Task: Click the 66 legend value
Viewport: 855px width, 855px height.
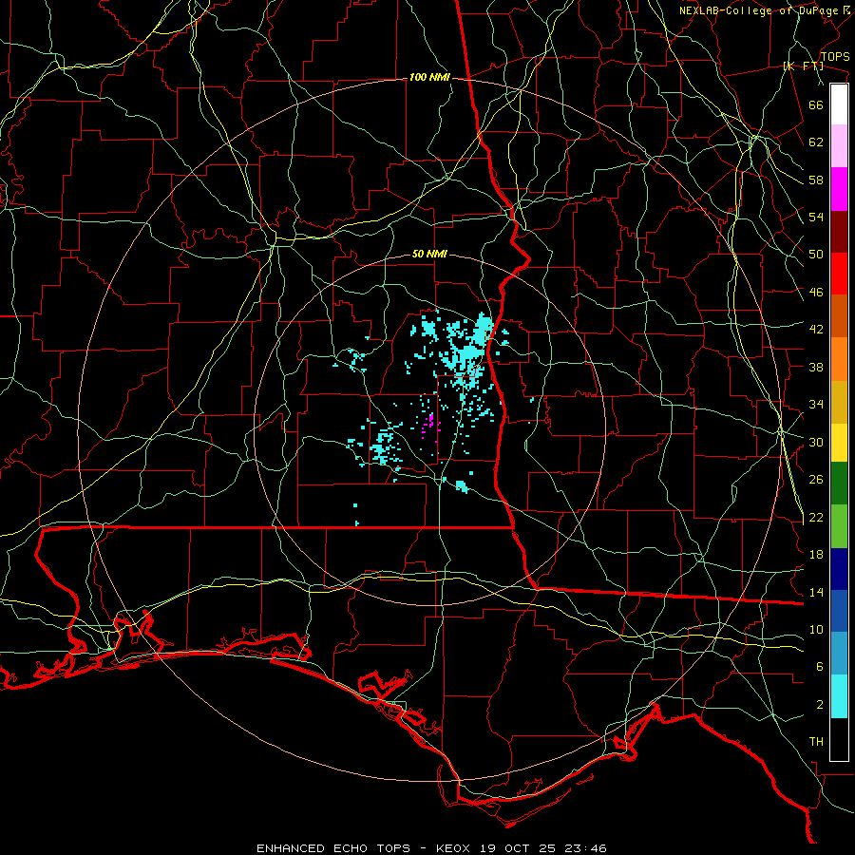Action: click(816, 104)
